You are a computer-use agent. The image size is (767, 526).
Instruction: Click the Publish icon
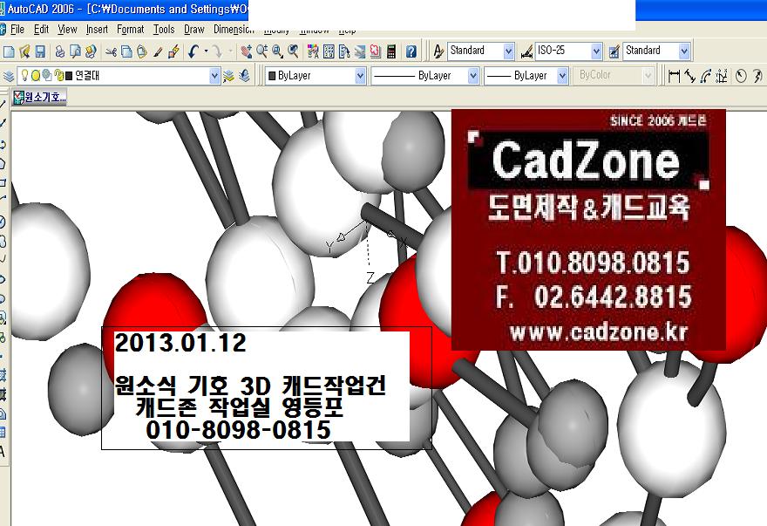91,51
